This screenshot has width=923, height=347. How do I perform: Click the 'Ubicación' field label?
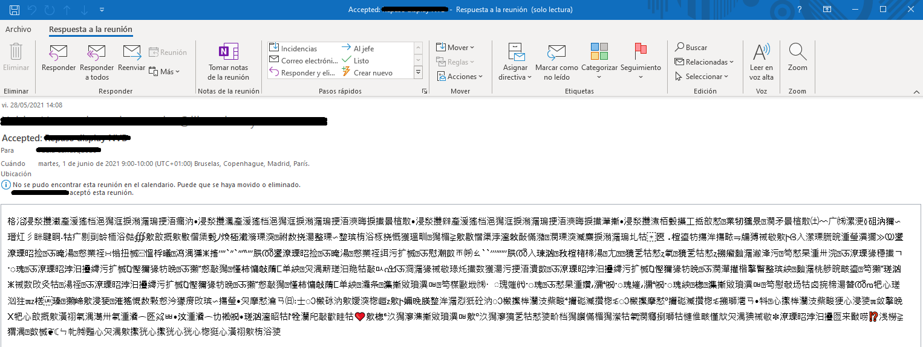coord(16,174)
